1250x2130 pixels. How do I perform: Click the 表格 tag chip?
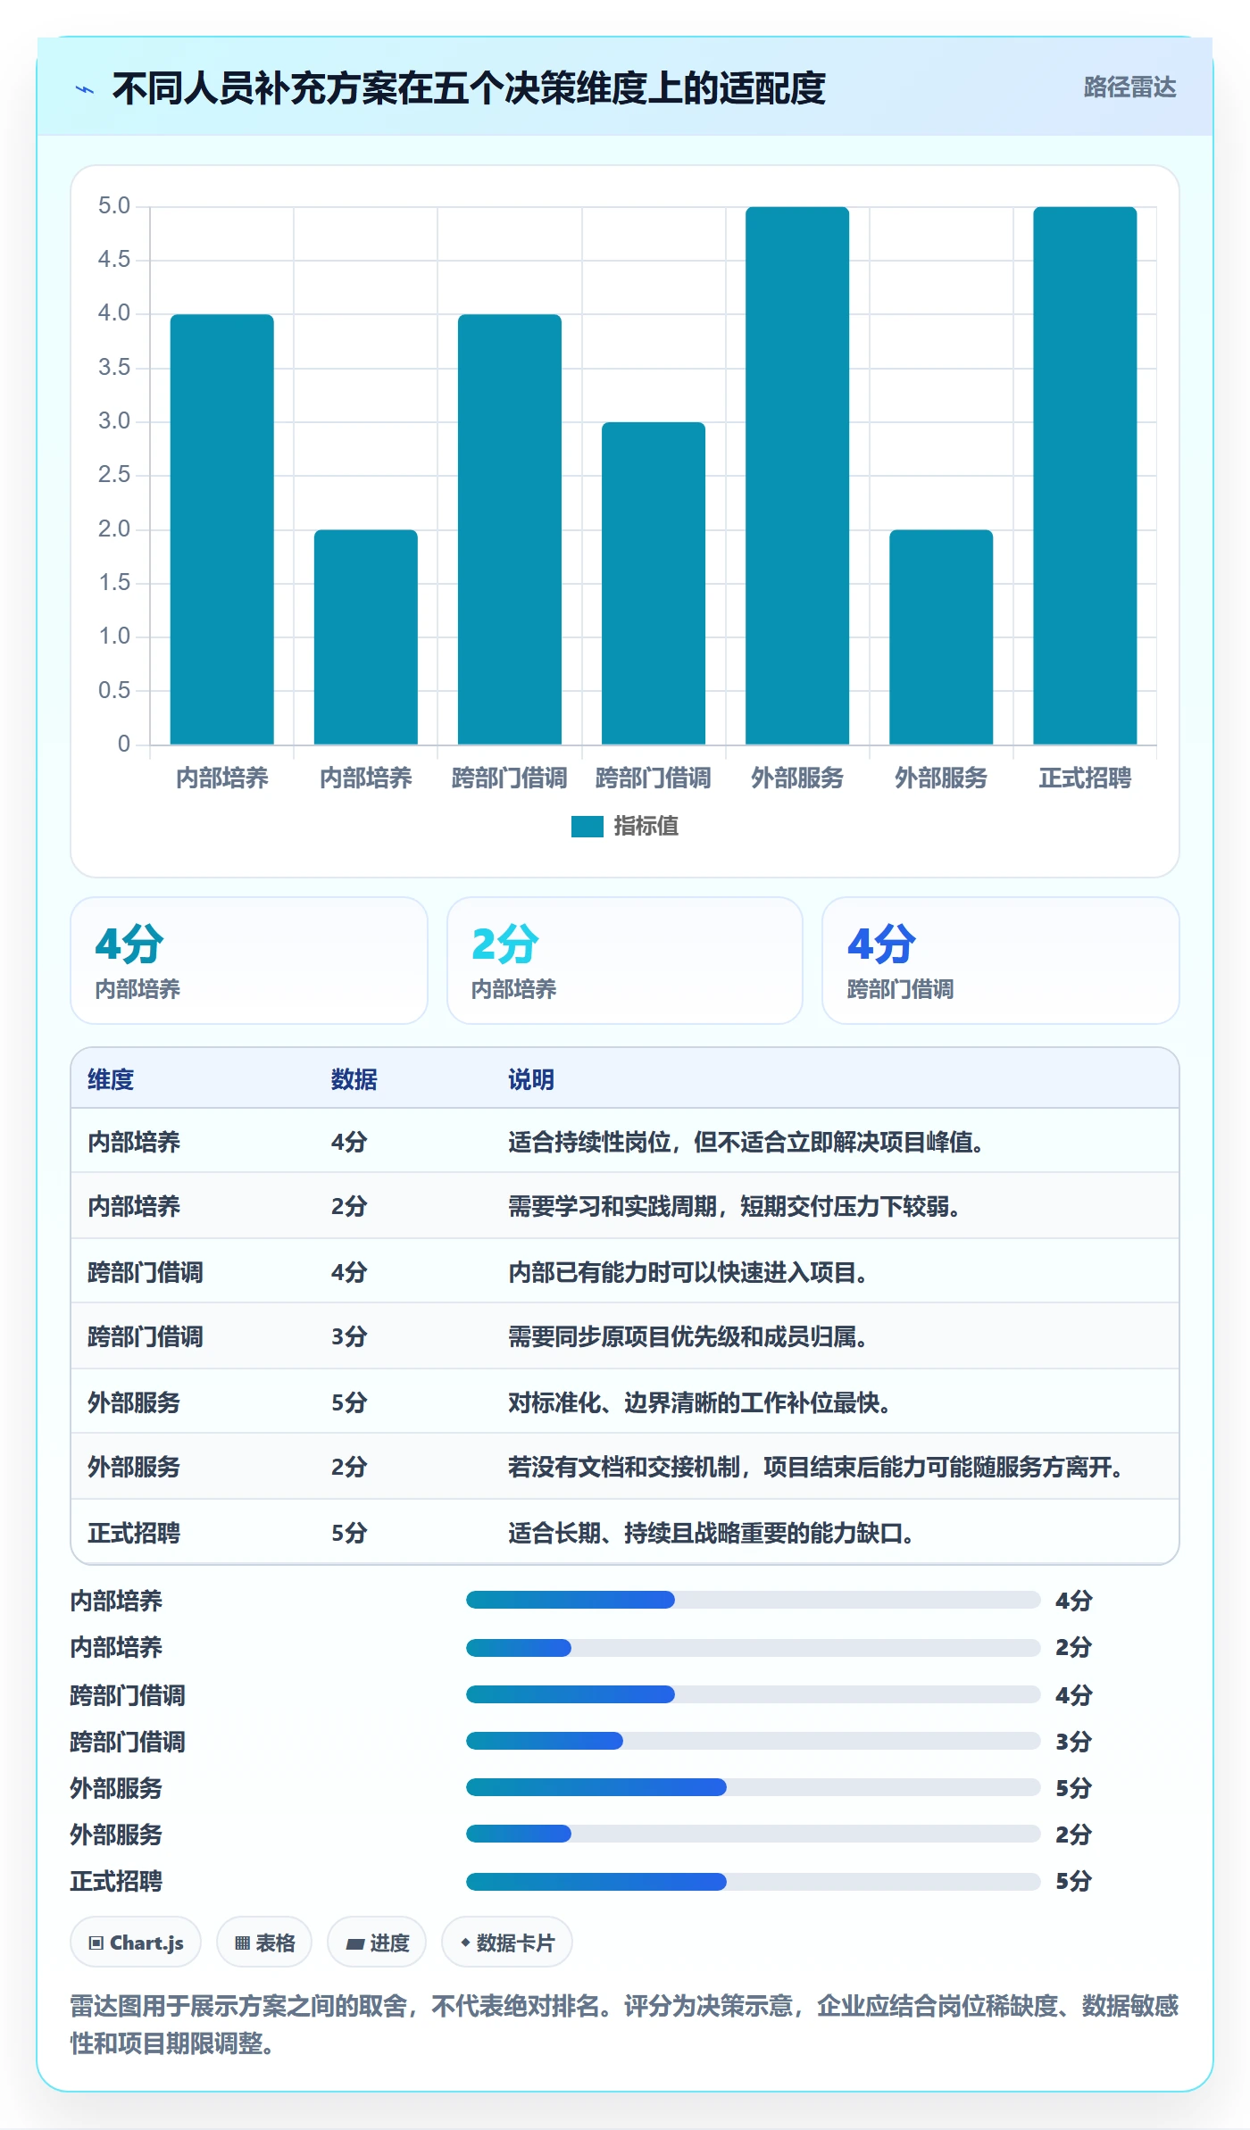(264, 1943)
